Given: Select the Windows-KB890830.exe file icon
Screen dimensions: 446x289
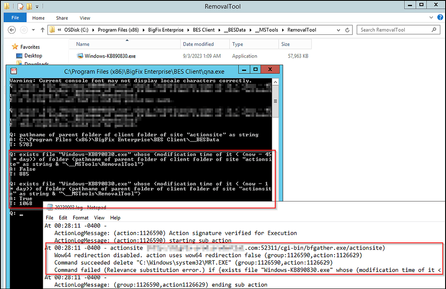Looking at the screenshot, I should pyautogui.click(x=80, y=56).
